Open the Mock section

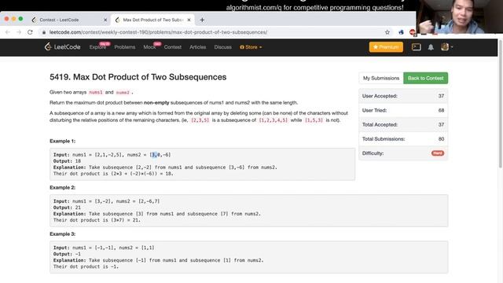[x=149, y=47]
